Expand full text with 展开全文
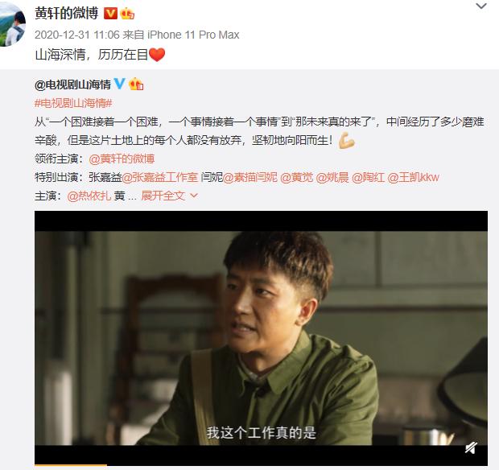The width and height of the screenshot is (499, 470). [x=163, y=196]
